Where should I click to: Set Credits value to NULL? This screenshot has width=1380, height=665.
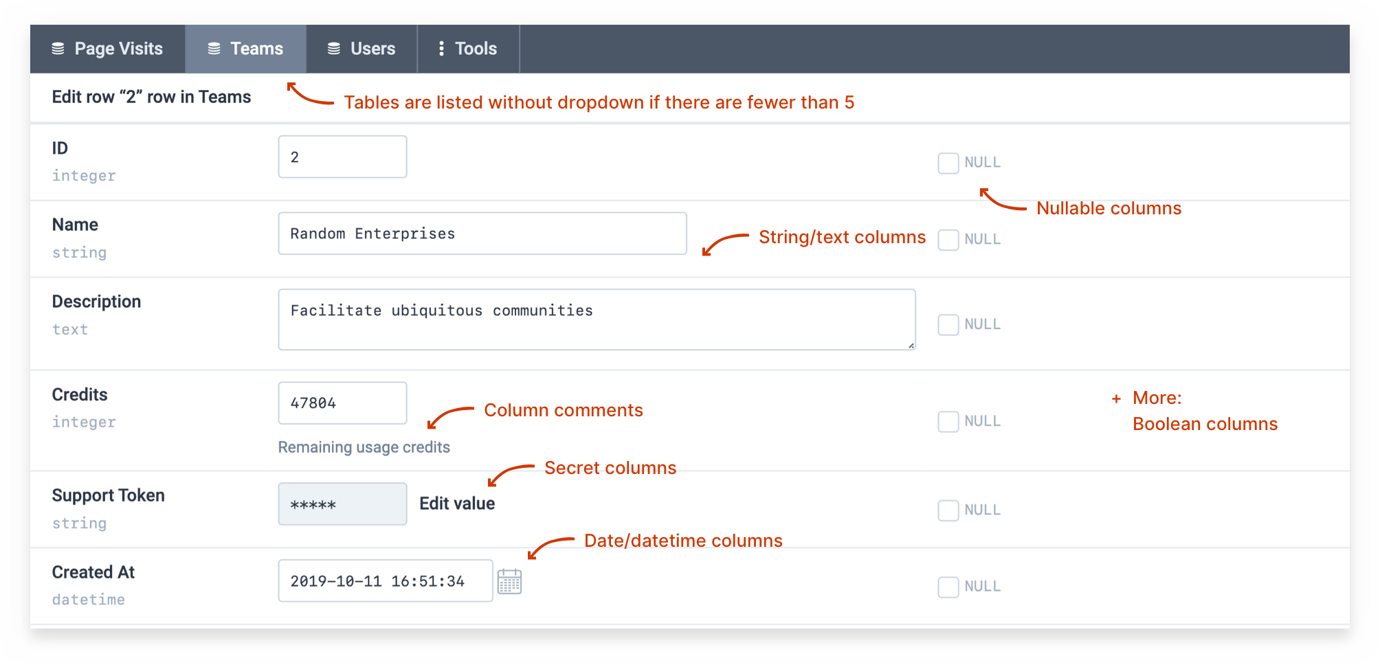(948, 421)
